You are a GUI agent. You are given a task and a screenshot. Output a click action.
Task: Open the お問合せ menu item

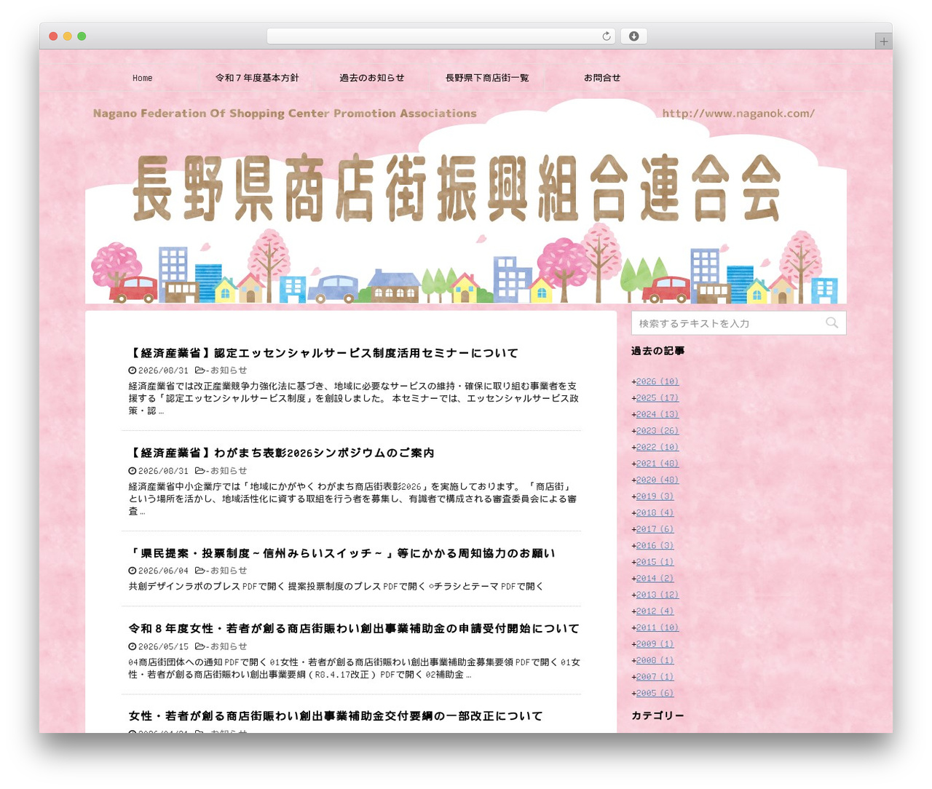point(602,78)
